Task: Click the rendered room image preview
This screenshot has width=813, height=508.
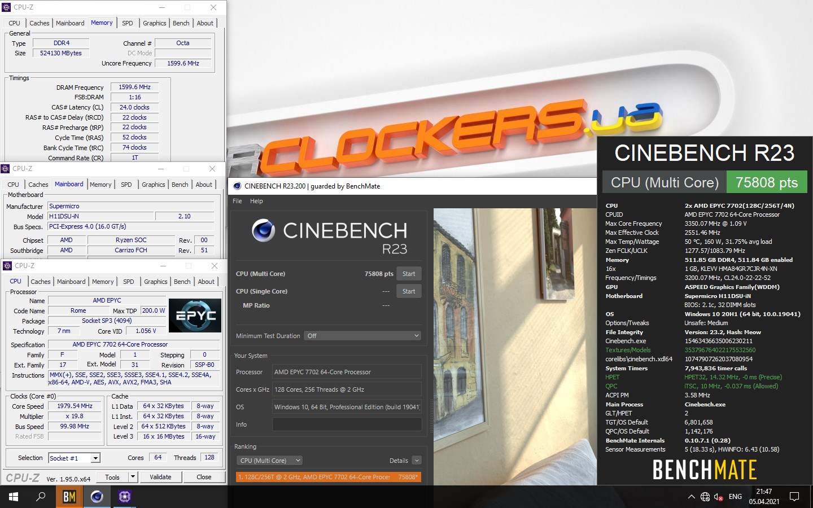Action: pos(515,347)
